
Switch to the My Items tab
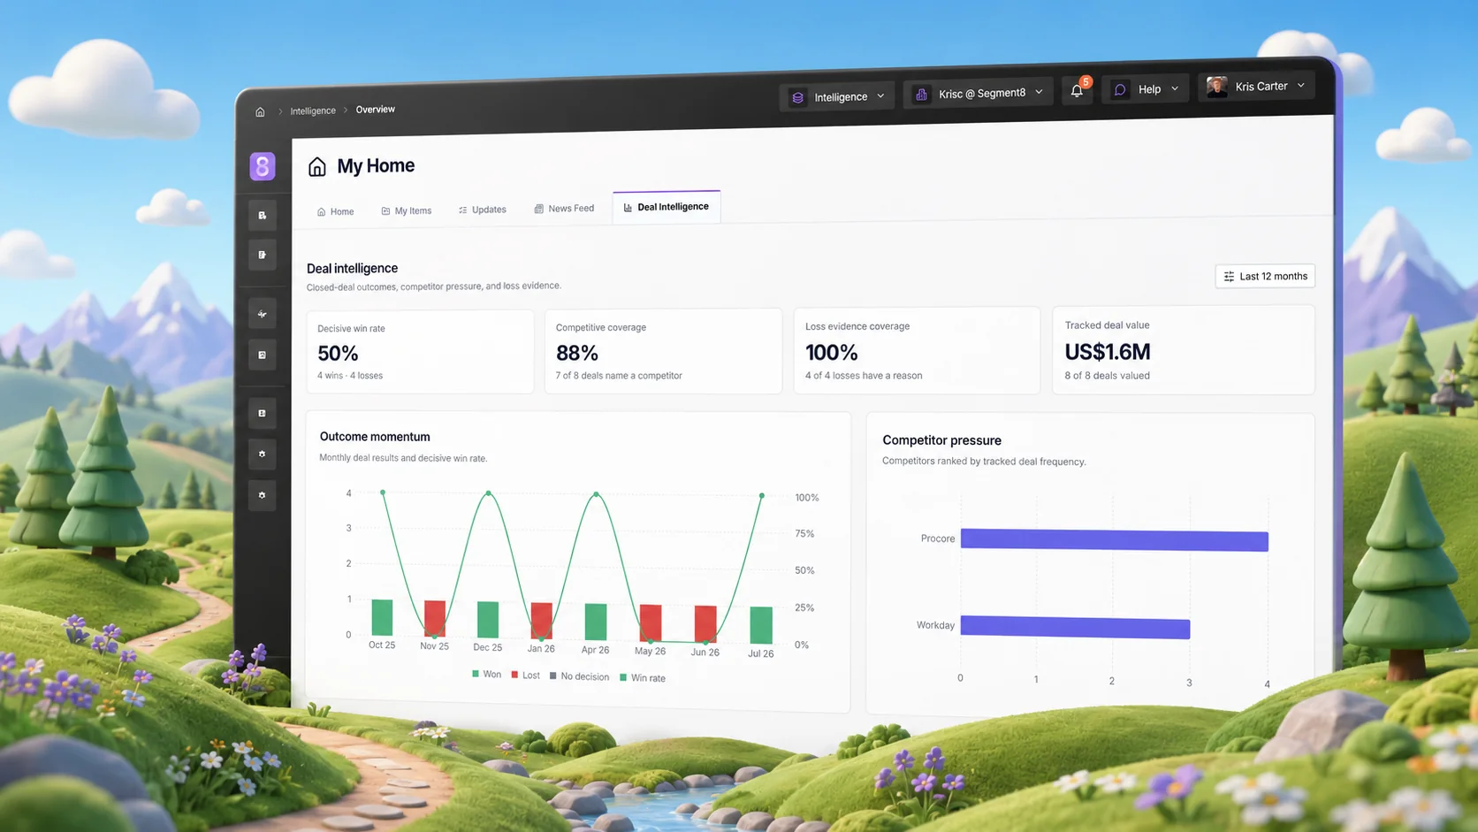[x=407, y=210]
